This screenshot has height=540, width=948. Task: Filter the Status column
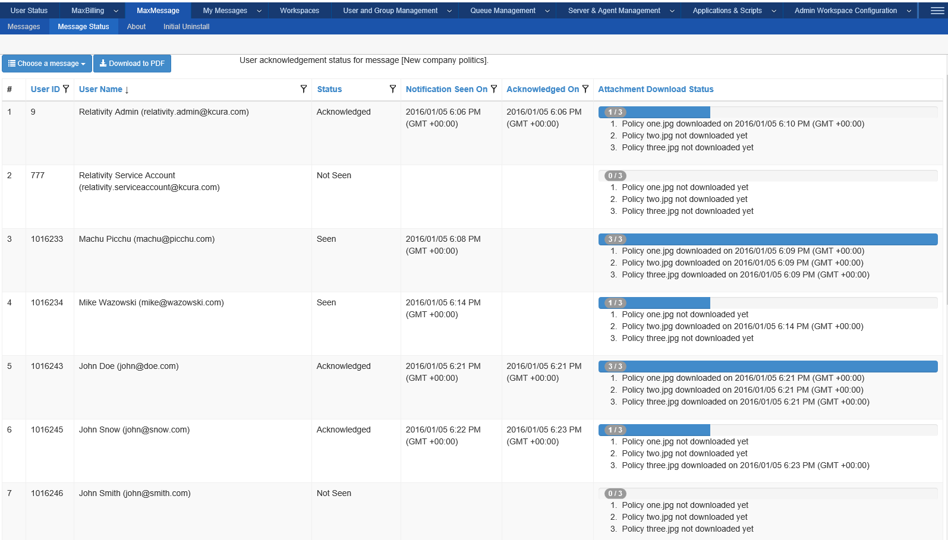(393, 89)
